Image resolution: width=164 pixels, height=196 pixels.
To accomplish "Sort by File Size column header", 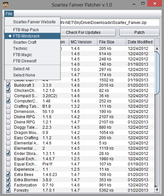I will [x=112, y=42].
